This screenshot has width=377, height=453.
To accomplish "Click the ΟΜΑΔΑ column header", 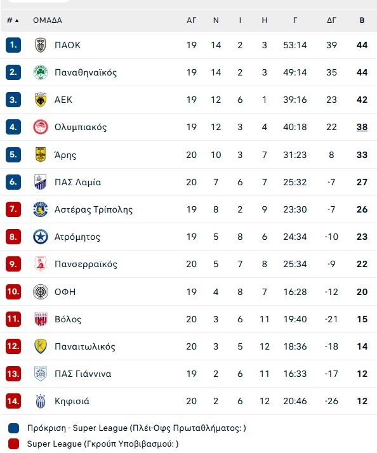I will [48, 20].
